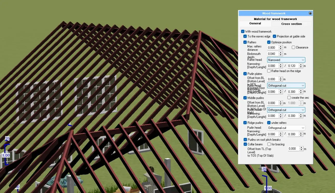
Task: Close the Wood framework dialog
Action: click(310, 13)
